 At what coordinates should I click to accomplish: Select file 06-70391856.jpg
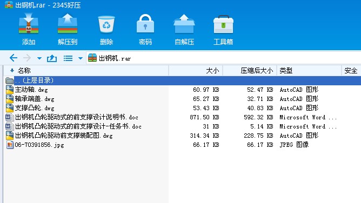pyautogui.click(x=39, y=145)
